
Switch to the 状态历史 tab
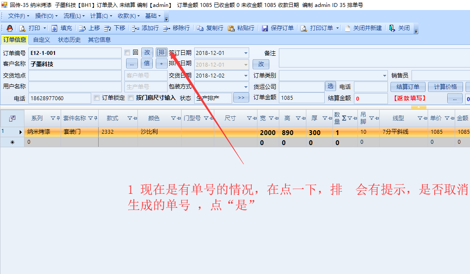69,40
